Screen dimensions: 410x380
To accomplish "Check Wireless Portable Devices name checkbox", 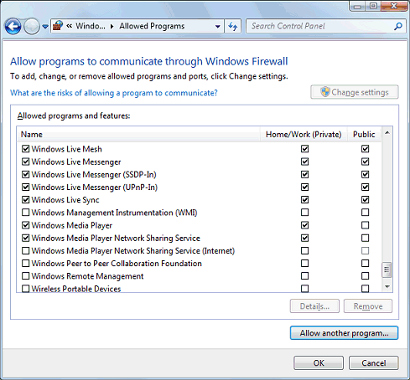I will tap(25, 288).
